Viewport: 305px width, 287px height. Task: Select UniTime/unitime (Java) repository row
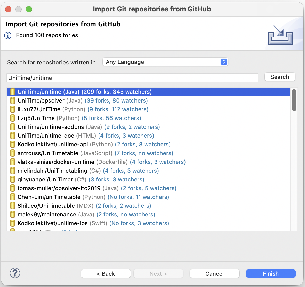tap(148, 92)
